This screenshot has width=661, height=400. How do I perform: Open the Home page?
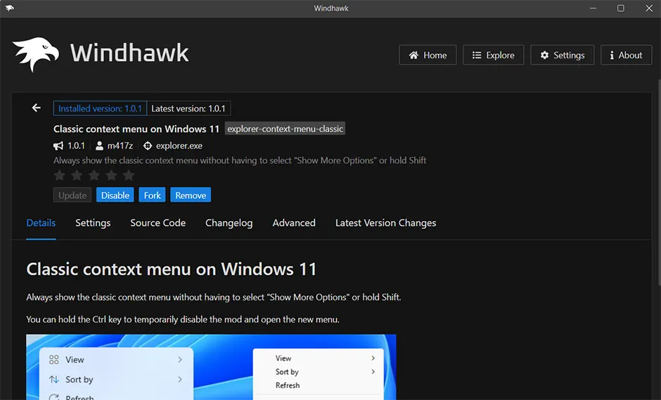coord(428,55)
